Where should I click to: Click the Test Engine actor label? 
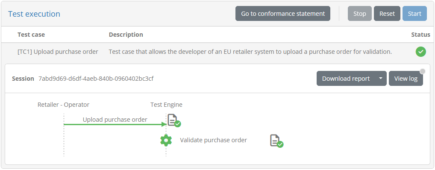point(166,105)
